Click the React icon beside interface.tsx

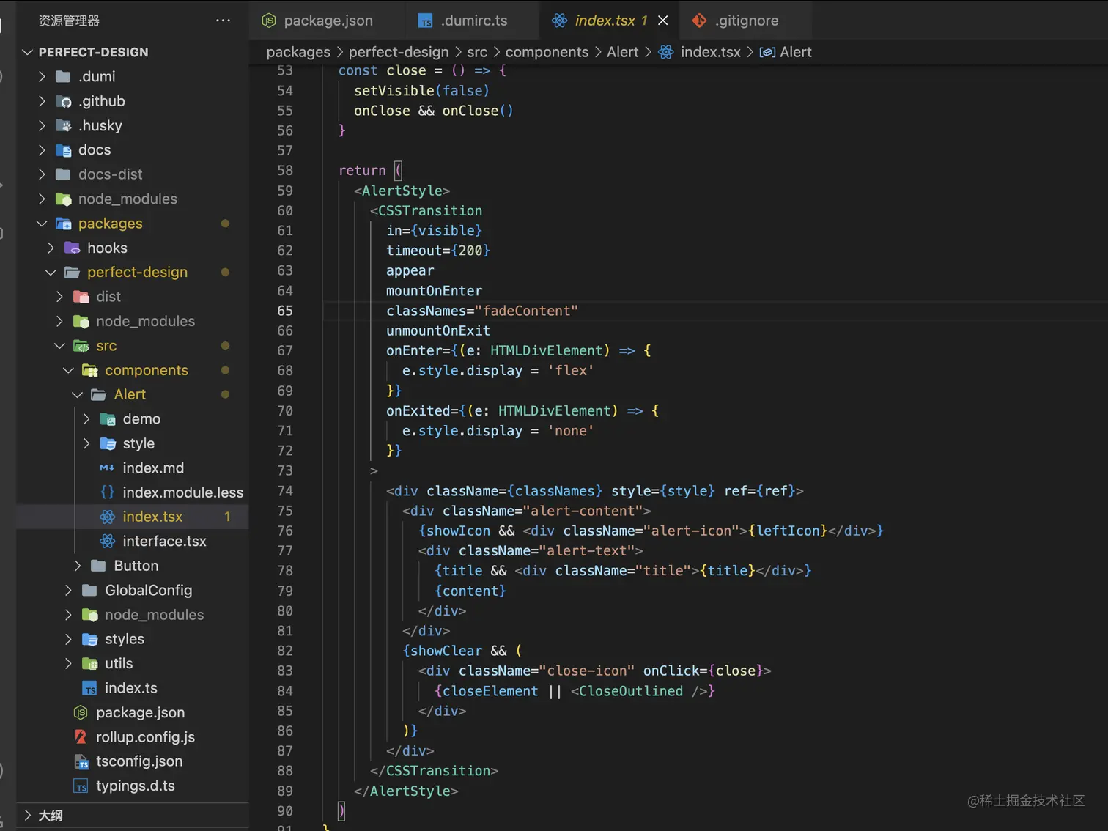108,542
